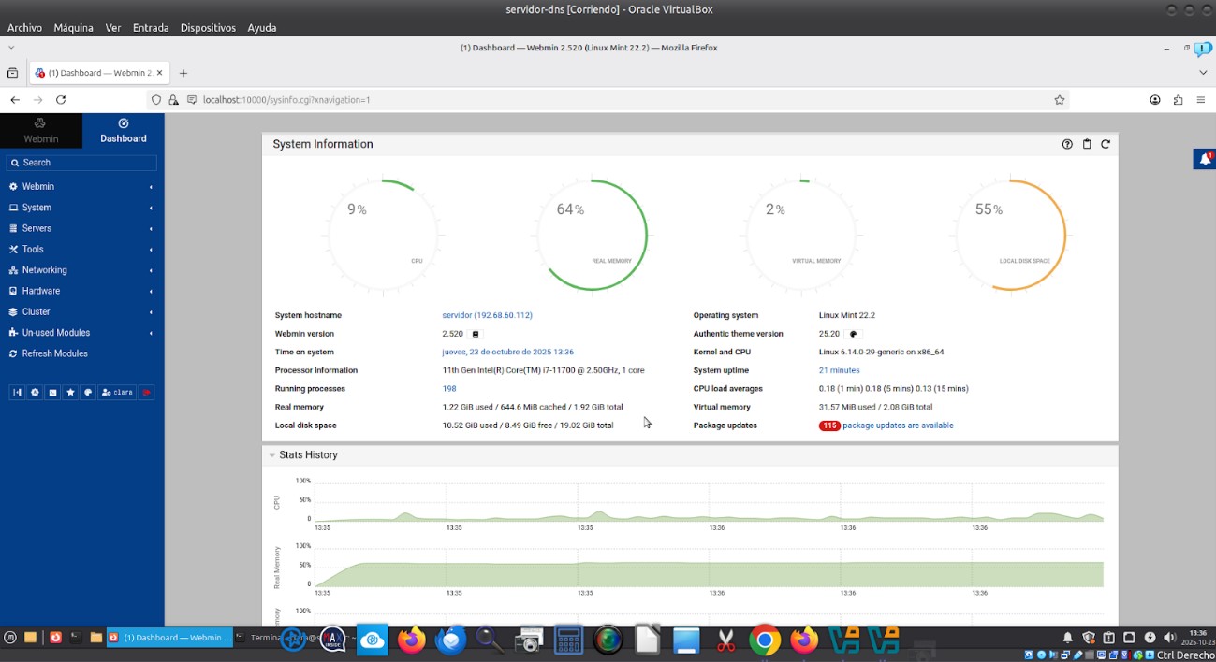The image size is (1216, 662).
Task: Open favorites with the star icon
Action: pos(70,393)
